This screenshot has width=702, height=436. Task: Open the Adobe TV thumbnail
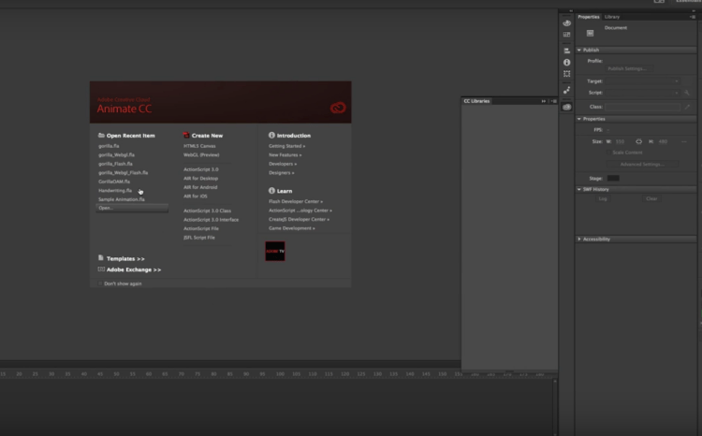pos(275,251)
